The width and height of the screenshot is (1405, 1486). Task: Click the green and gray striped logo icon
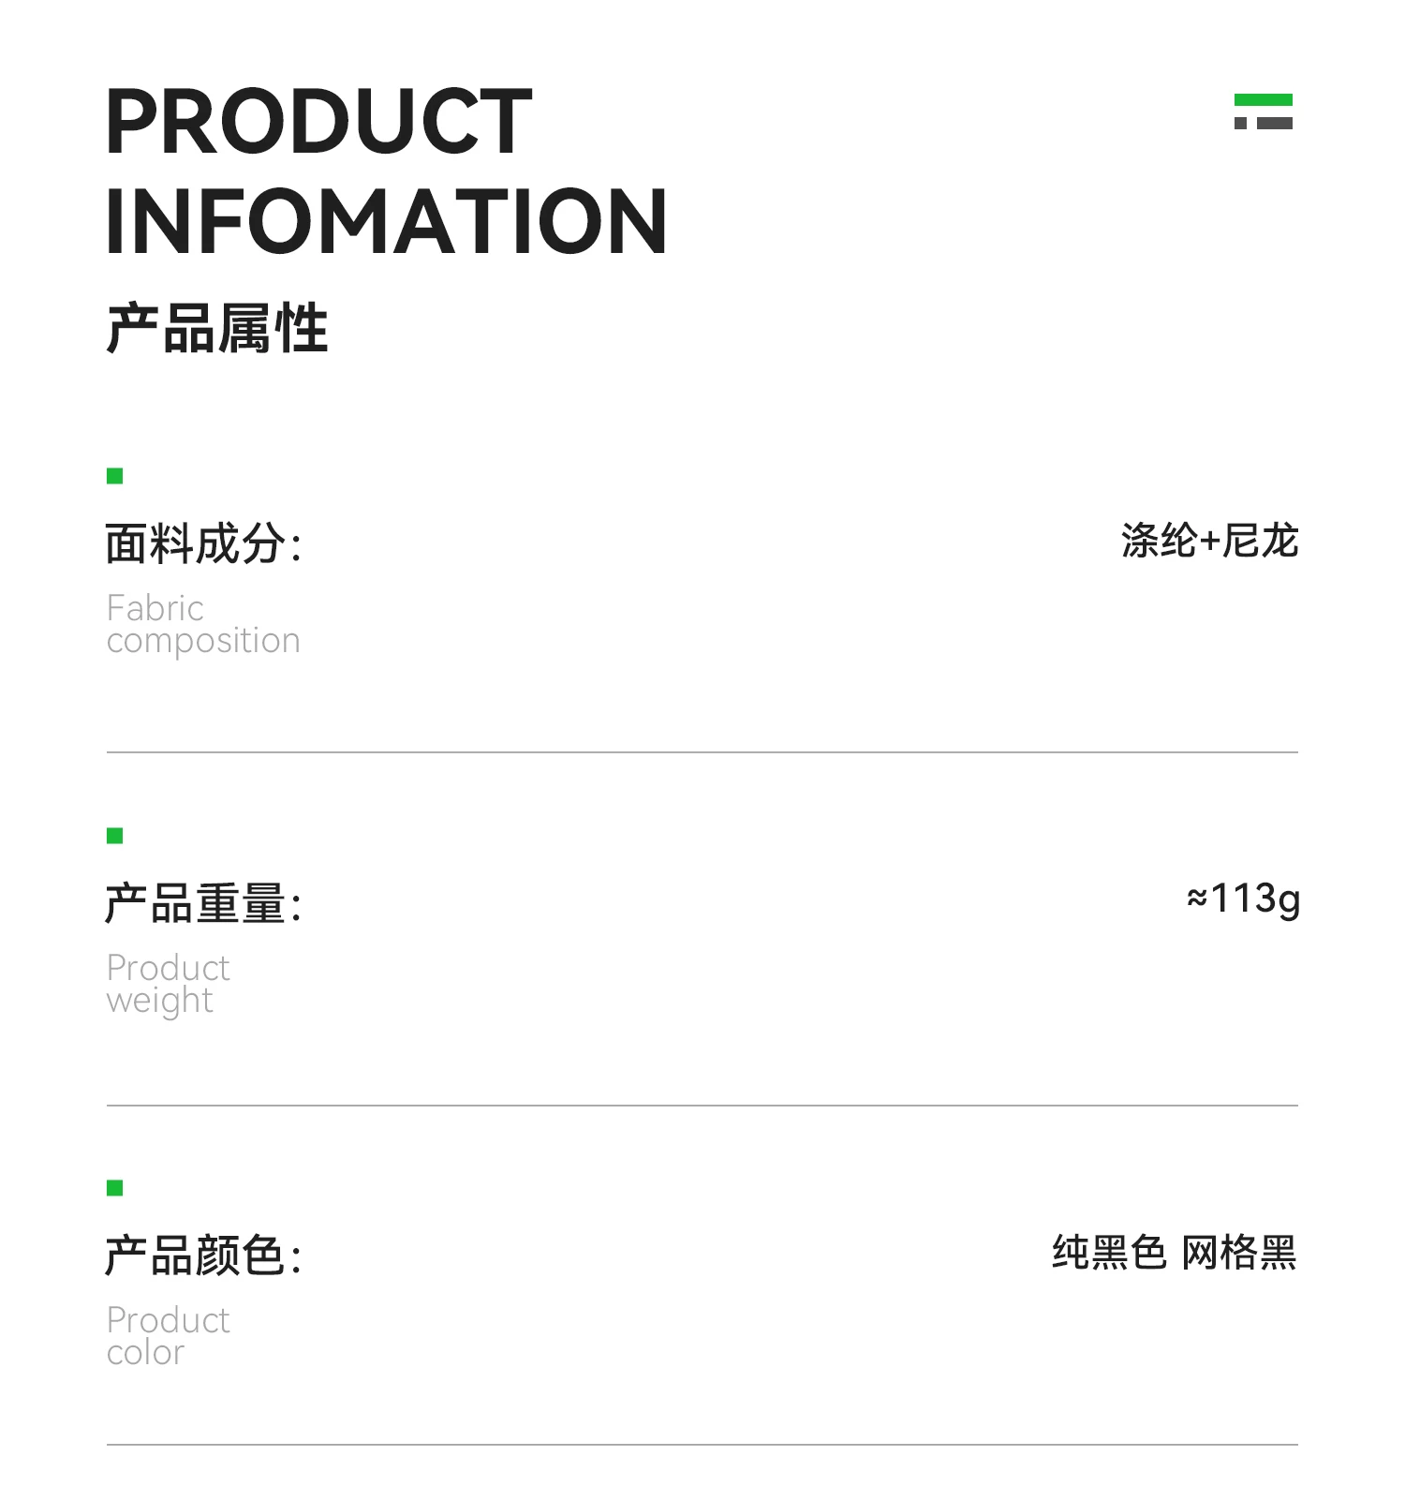1263,111
